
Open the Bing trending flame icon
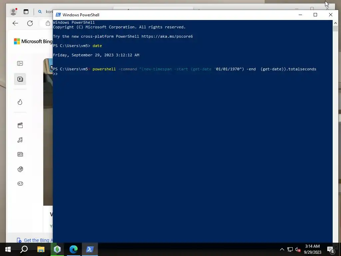coord(20,102)
